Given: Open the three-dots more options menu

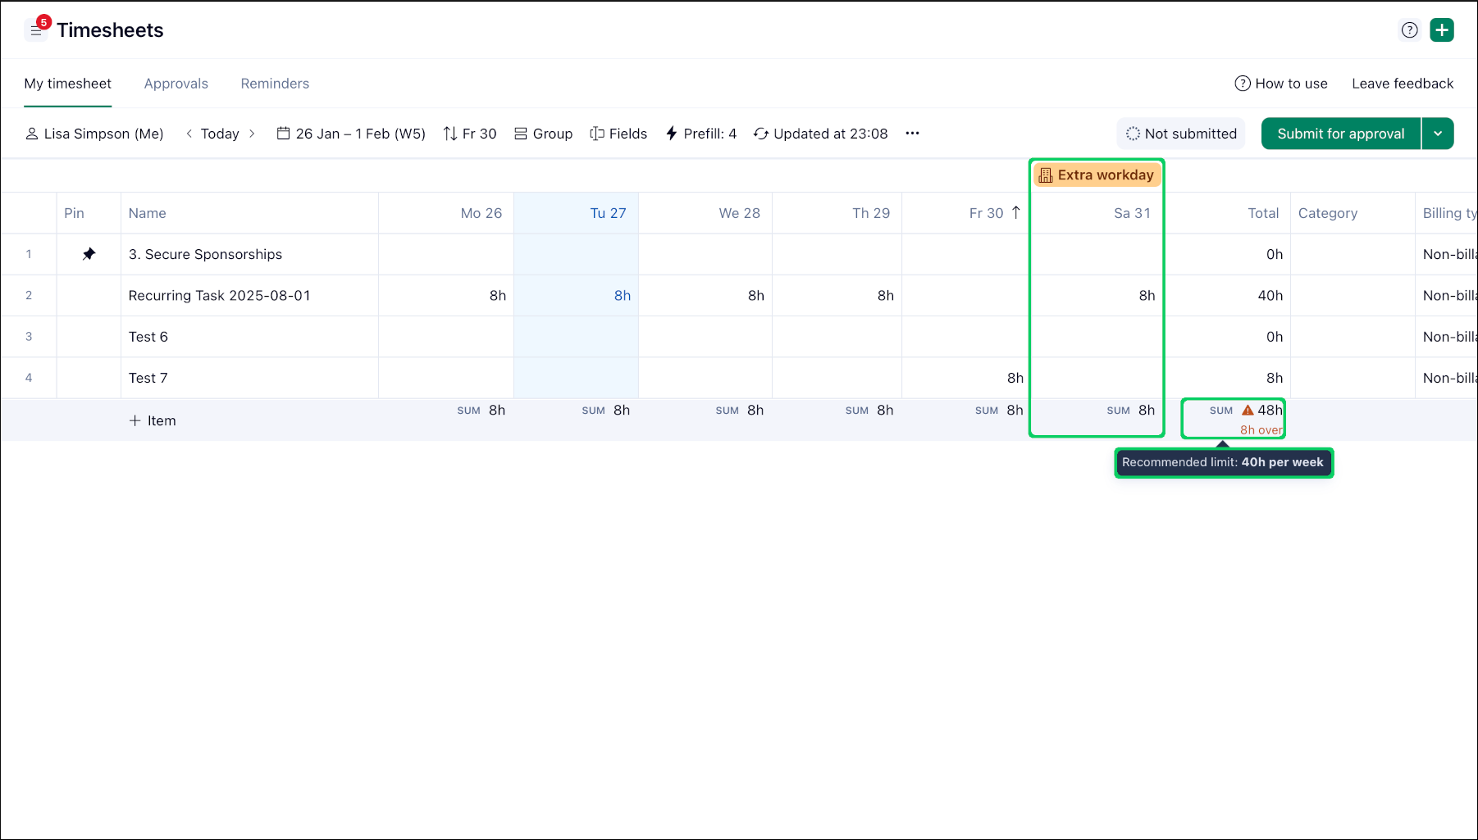Looking at the screenshot, I should (x=912, y=134).
